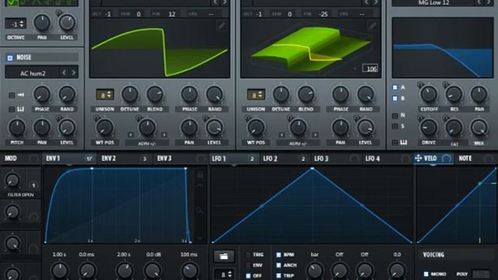Click the FILTER OPEN macro knob

[x=12, y=180]
